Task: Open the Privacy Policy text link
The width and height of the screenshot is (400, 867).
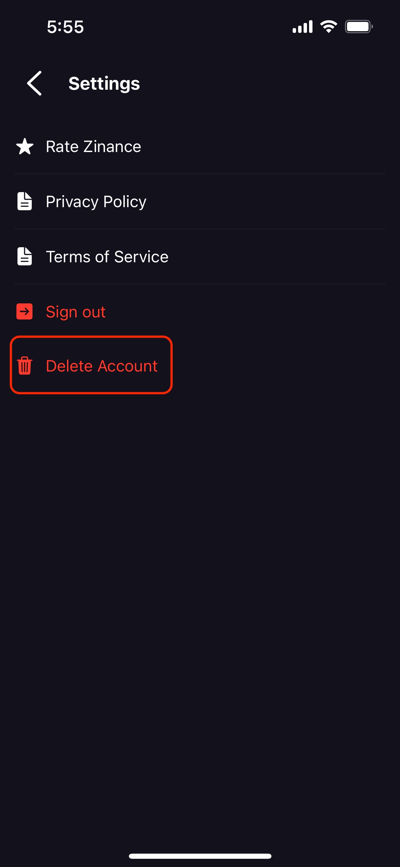Action: 96,201
